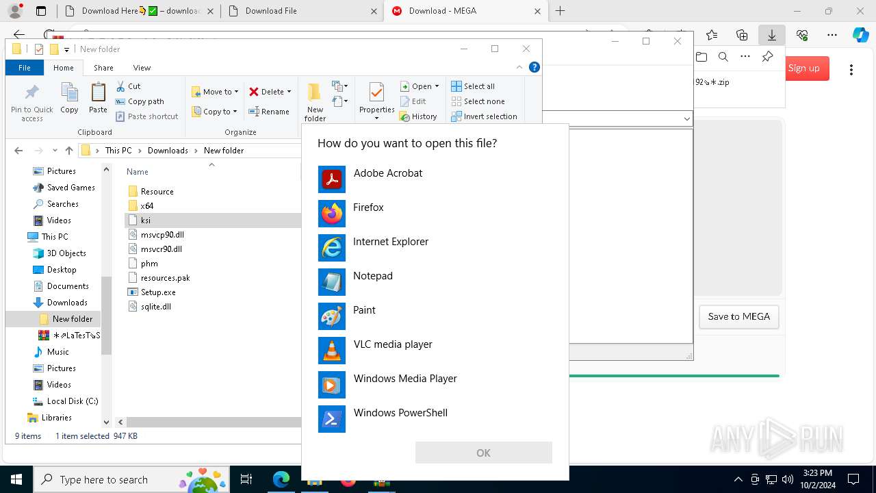Click the Save to MEGA button
This screenshot has width=876, height=493.
click(x=738, y=317)
